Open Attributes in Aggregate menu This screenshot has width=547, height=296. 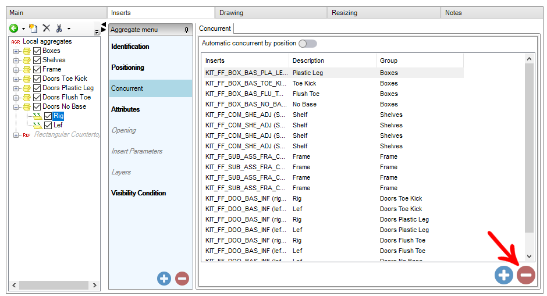point(150,109)
